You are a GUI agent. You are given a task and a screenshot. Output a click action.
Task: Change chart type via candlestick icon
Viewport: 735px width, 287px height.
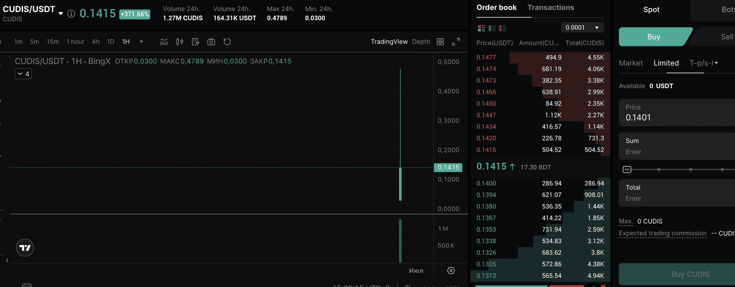[x=180, y=42]
